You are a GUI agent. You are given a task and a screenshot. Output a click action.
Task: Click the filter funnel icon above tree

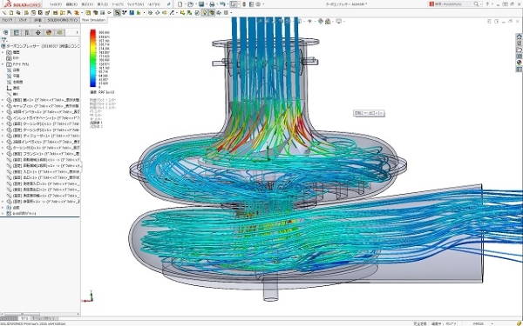tap(4, 40)
